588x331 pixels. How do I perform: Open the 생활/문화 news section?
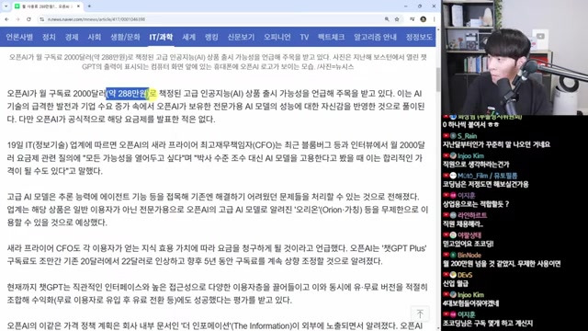125,37
